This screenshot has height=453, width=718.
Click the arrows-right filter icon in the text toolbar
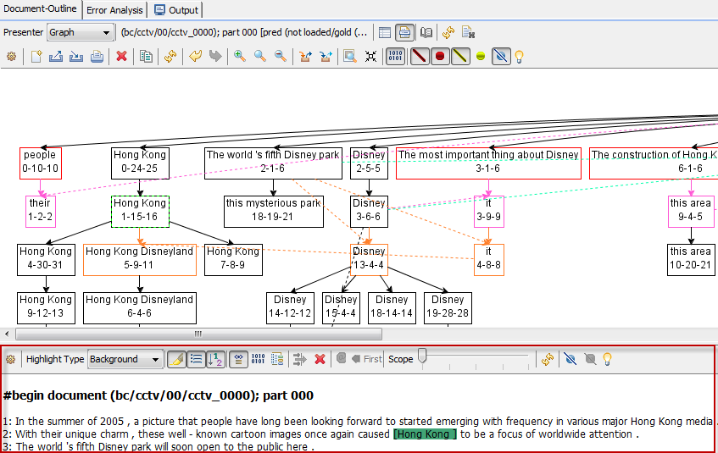click(299, 359)
